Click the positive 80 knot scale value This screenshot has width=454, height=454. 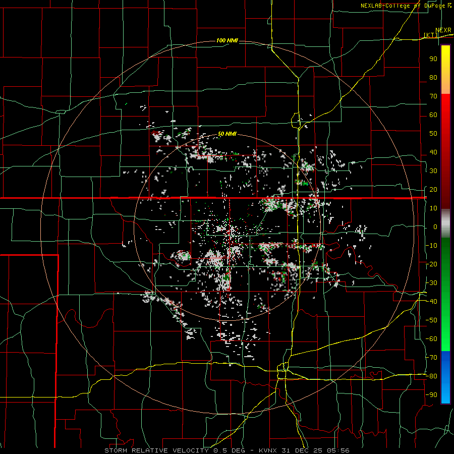(x=433, y=78)
